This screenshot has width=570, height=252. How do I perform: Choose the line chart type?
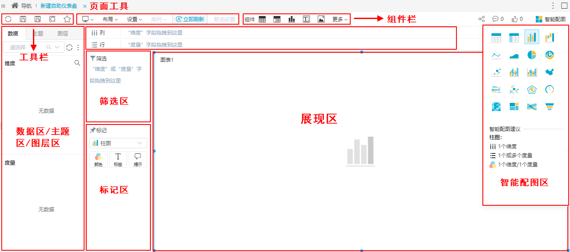click(x=496, y=55)
